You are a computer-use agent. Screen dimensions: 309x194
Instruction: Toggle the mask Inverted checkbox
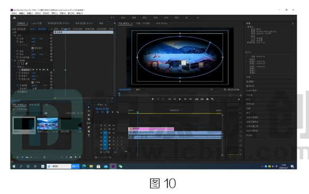[x=32, y=82]
